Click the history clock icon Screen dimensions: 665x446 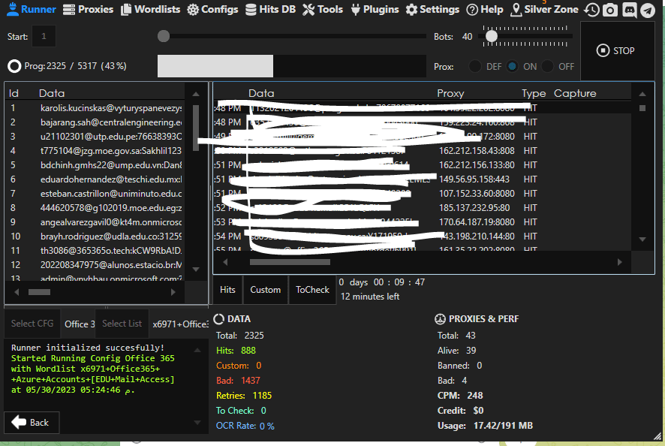pos(593,10)
